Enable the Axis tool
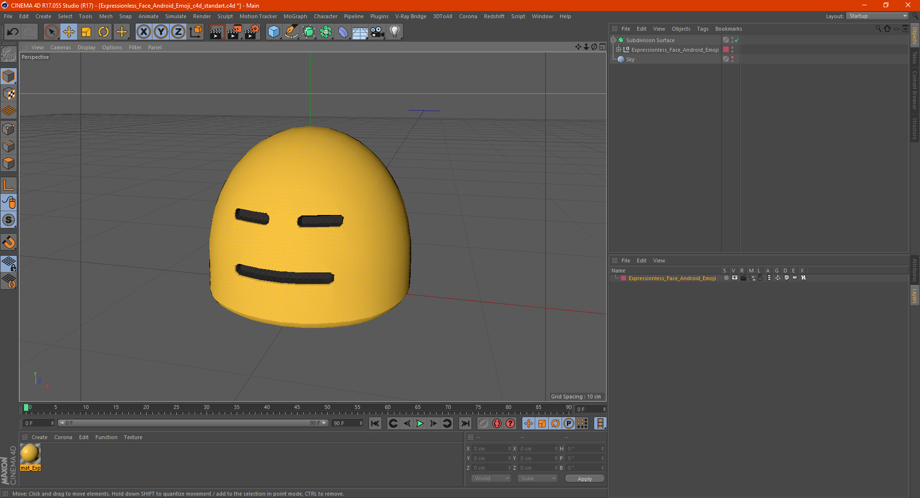The image size is (920, 498). click(x=9, y=185)
